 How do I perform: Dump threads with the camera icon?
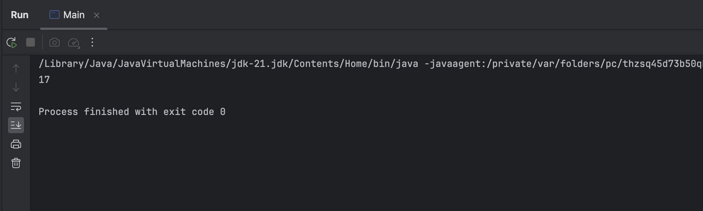[55, 43]
